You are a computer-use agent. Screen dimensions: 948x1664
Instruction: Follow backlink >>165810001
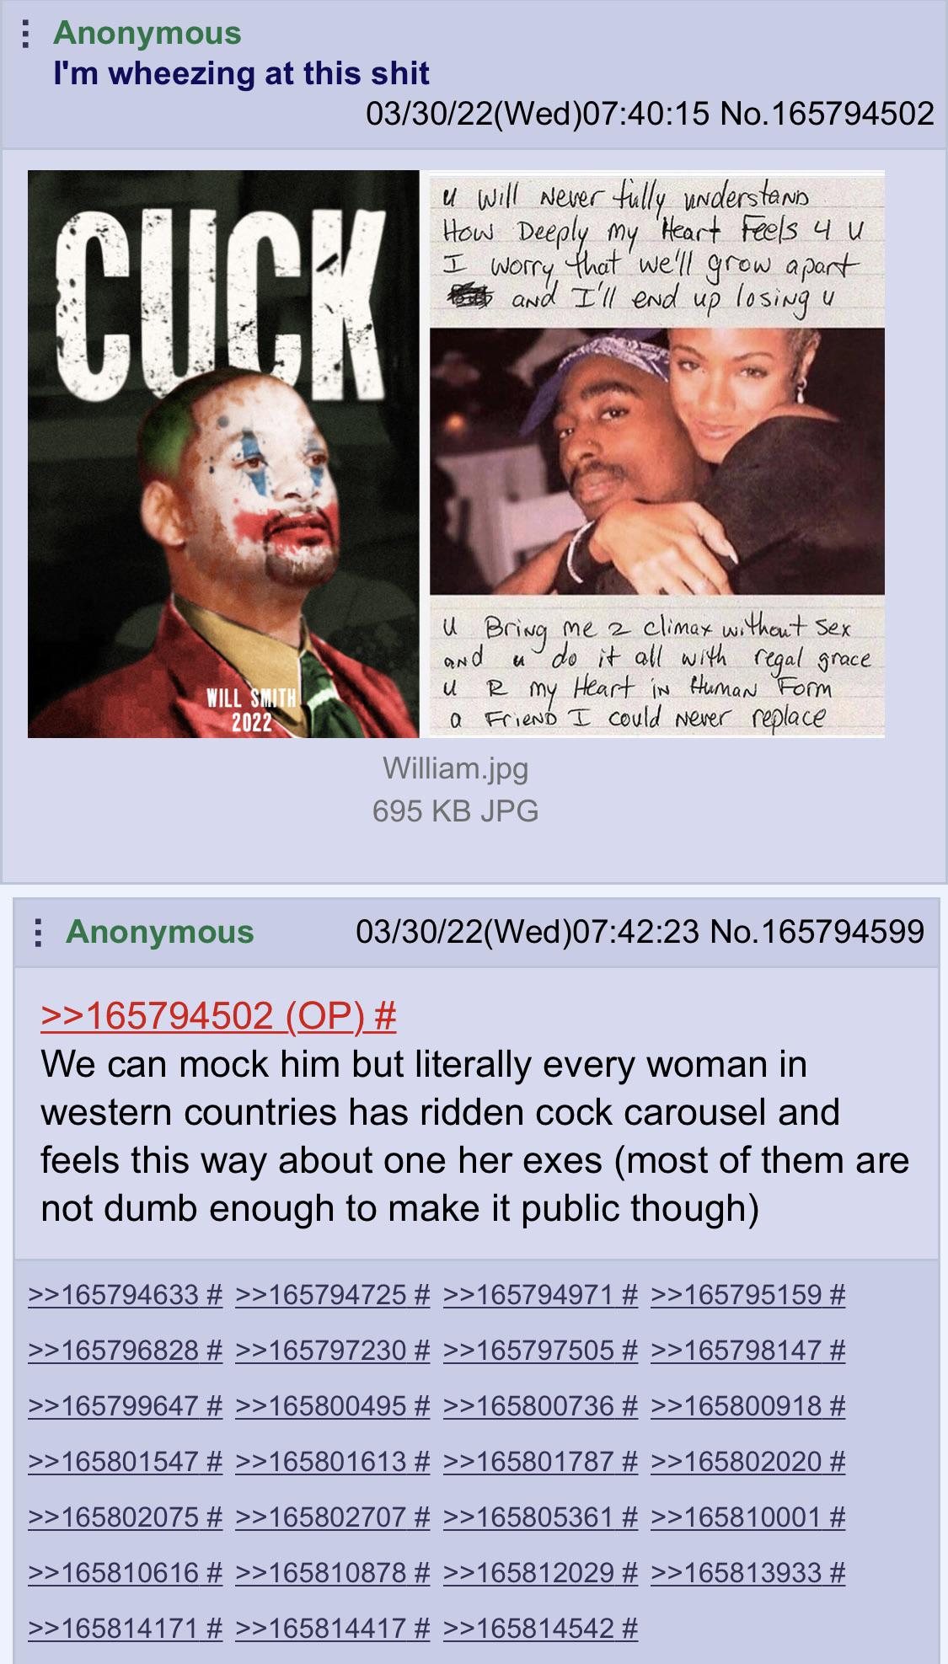click(748, 1516)
